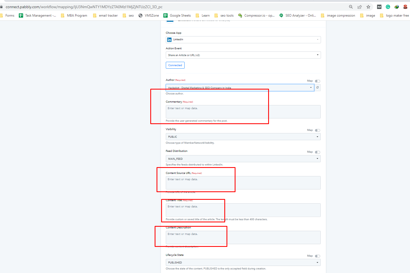The height and width of the screenshot is (273, 410).
Task: Open the Google Sheets bookmark
Action: coord(177,16)
